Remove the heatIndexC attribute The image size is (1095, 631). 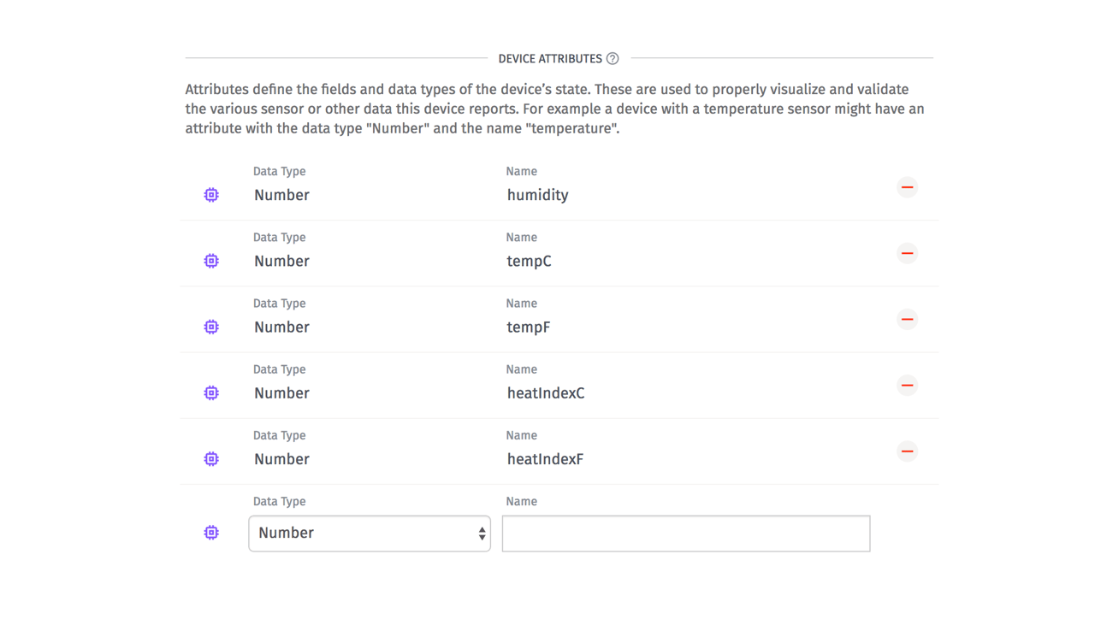[x=907, y=386]
